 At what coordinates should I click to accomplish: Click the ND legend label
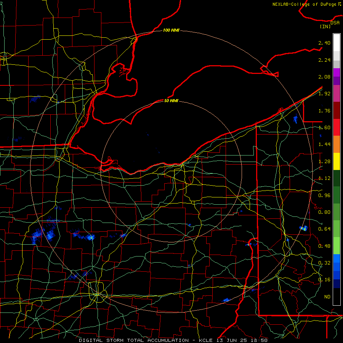click(327, 297)
